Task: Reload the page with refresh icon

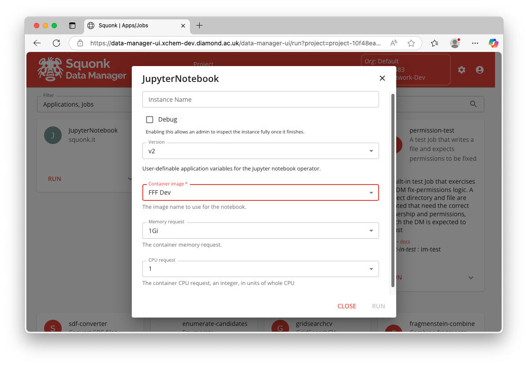Action: click(56, 43)
